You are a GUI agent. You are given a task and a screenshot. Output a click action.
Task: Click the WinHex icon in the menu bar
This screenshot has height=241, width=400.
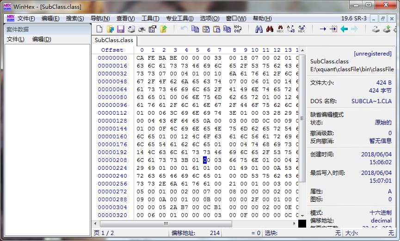click(x=11, y=18)
